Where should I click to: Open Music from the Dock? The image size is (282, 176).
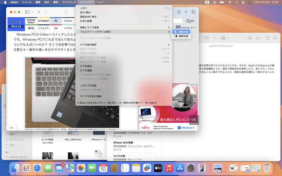click(169, 168)
